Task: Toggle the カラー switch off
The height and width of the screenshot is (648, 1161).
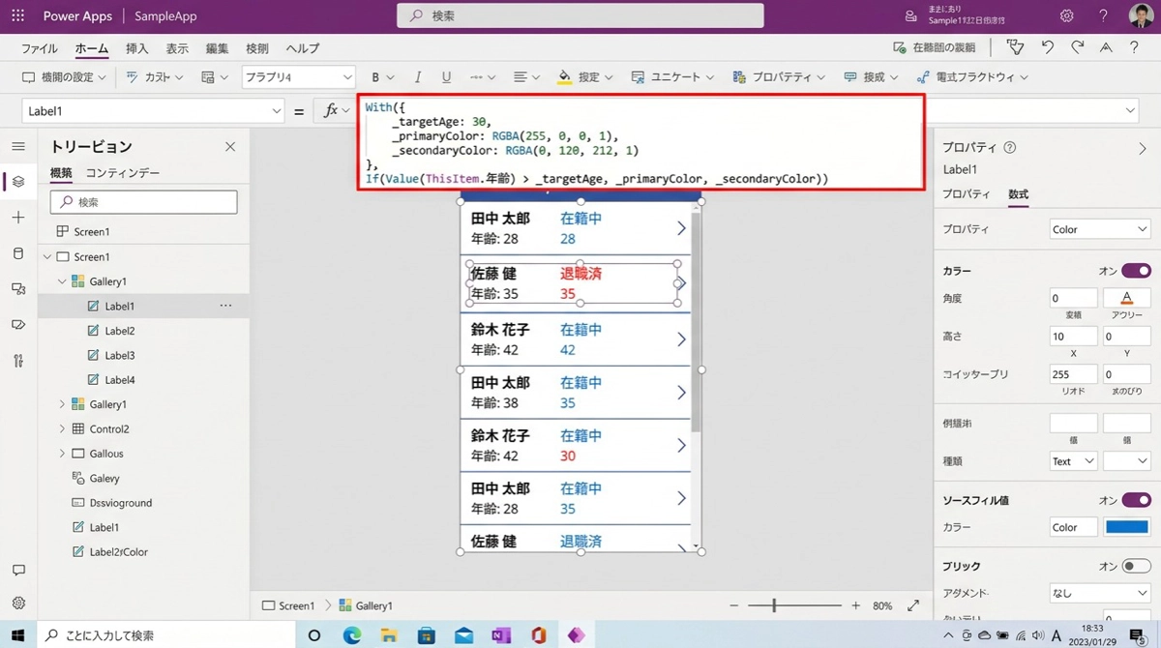Action: [1136, 271]
